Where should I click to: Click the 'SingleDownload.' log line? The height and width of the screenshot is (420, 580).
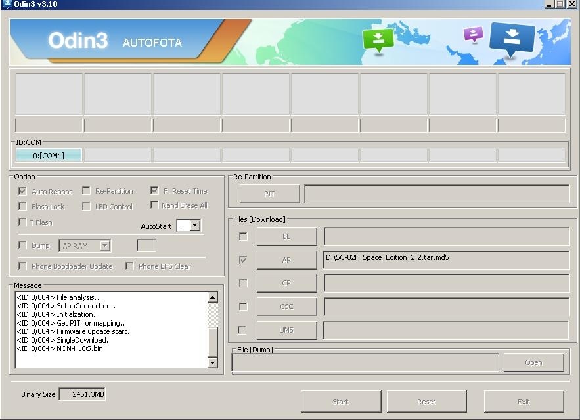point(62,340)
